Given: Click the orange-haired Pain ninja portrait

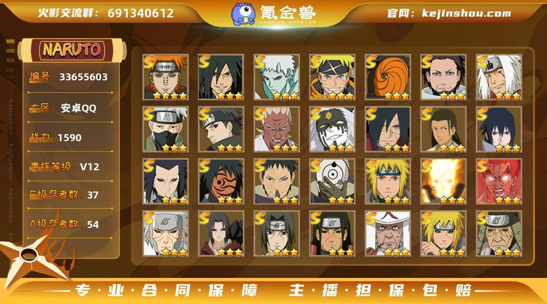Looking at the screenshot, I should click(x=165, y=77).
